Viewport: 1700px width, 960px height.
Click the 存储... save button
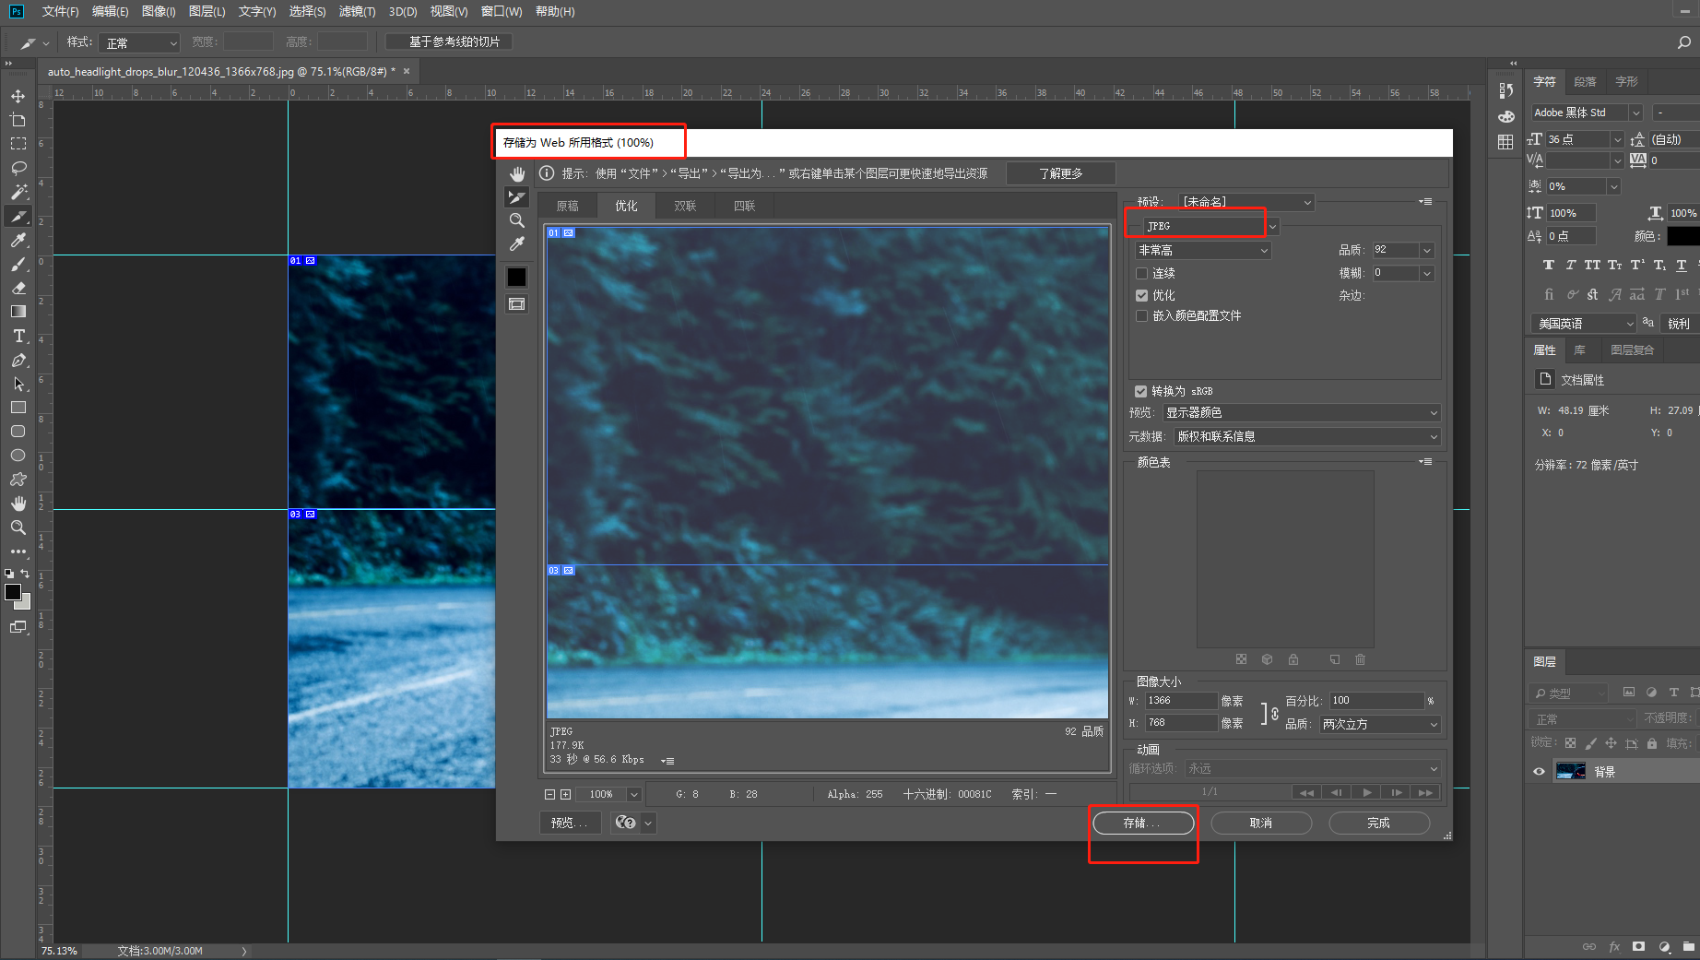1143,824
